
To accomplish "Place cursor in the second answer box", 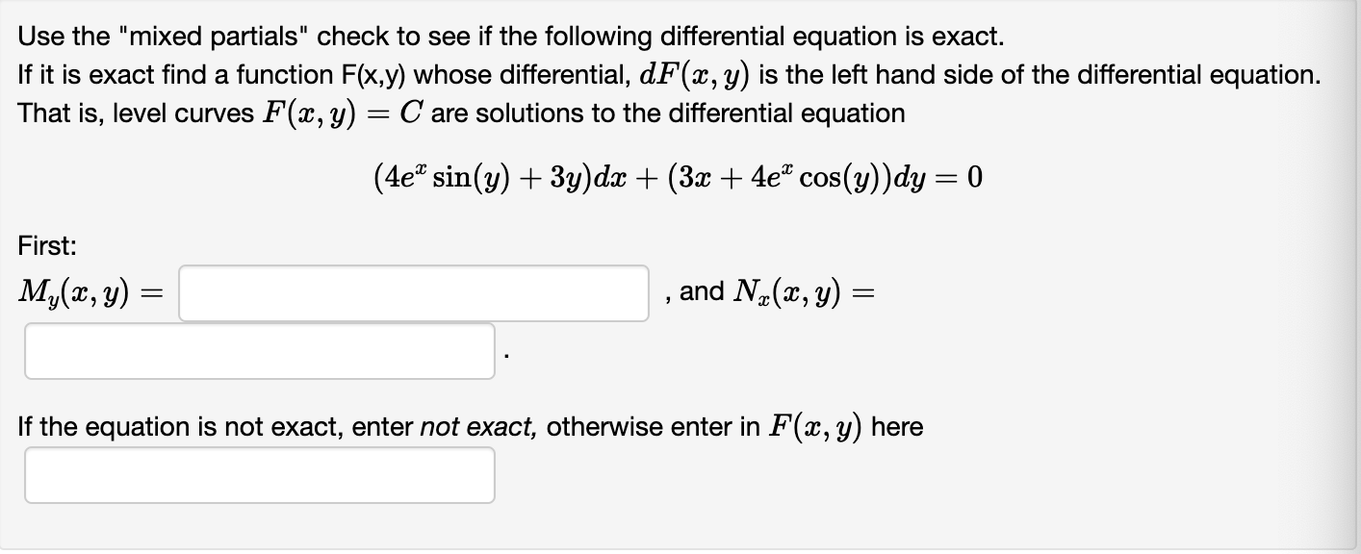I will (x=260, y=352).
